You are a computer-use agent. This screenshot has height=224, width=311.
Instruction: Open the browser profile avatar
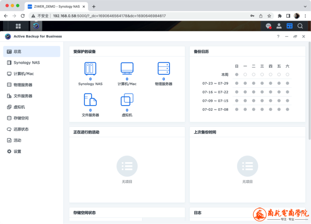[297, 16]
